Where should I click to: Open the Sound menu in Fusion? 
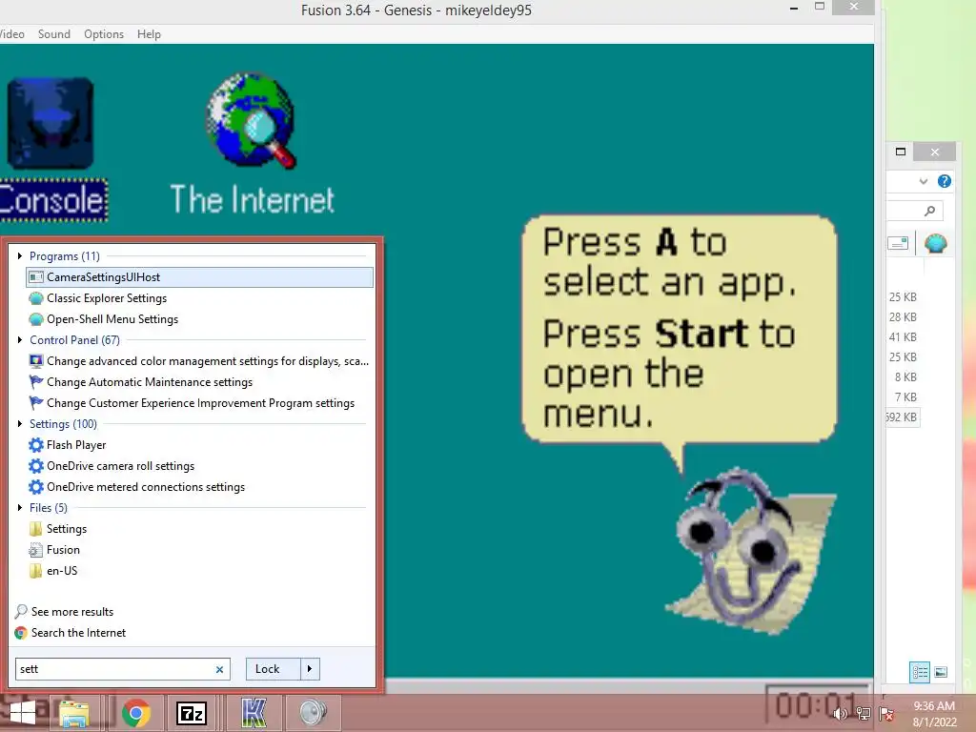point(54,34)
